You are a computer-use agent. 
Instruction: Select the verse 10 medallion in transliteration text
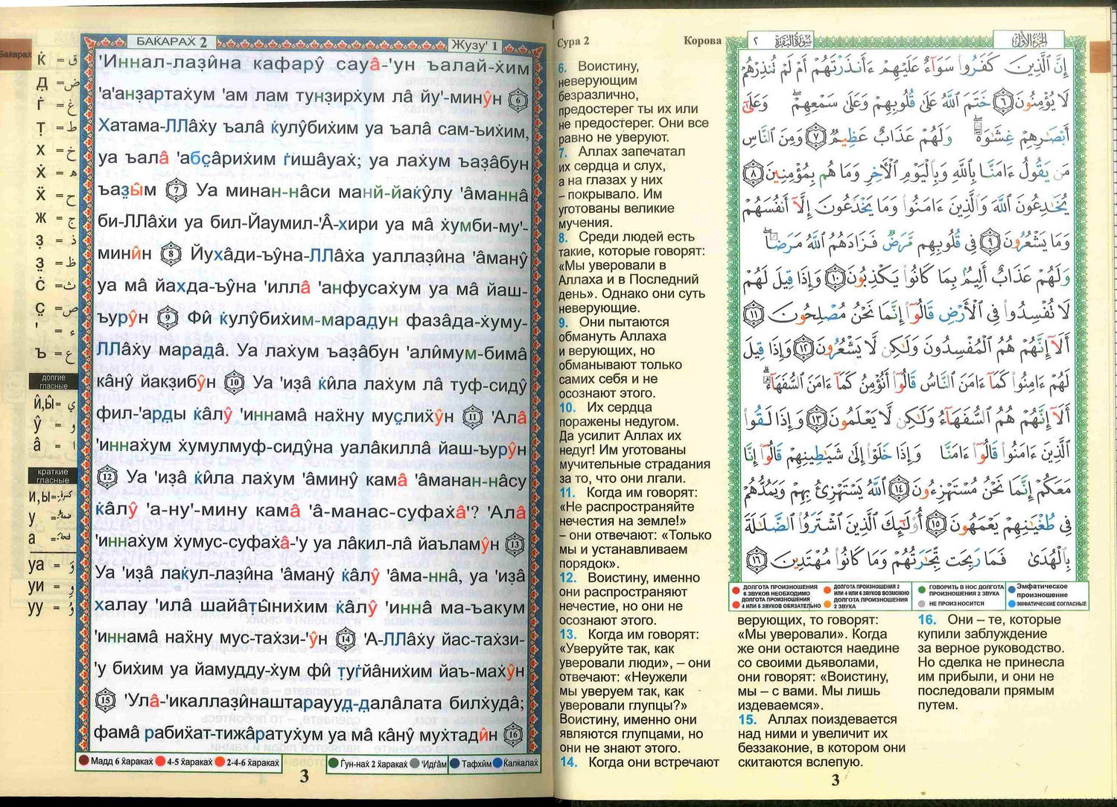(x=235, y=382)
